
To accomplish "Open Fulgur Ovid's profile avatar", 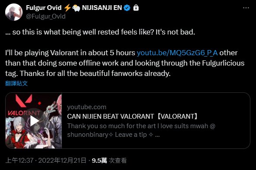I will [14, 12].
